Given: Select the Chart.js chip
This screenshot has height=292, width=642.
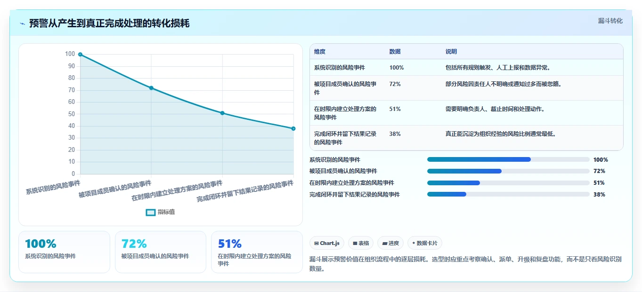Looking at the screenshot, I should 327,243.
